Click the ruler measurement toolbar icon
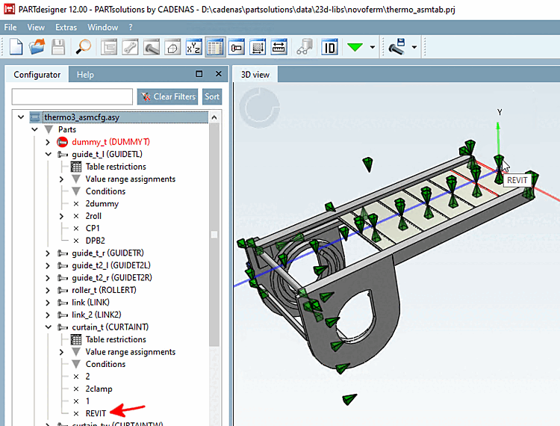This screenshot has height=426, width=560. tap(279, 47)
